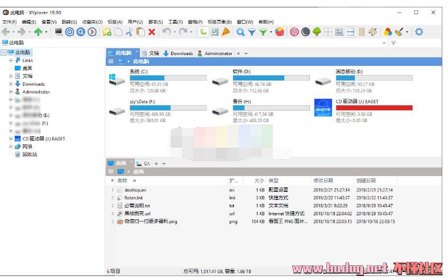Expand the Administrator tree node
The image size is (448, 280).
(x=11, y=91)
